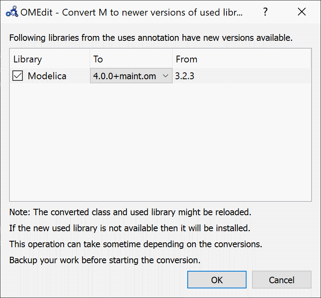Cancel the library conversion dialog
The height and width of the screenshot is (298, 321).
(282, 280)
